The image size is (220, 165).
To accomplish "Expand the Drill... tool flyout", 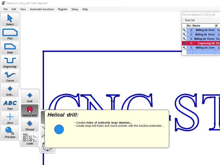I will 10,90.
